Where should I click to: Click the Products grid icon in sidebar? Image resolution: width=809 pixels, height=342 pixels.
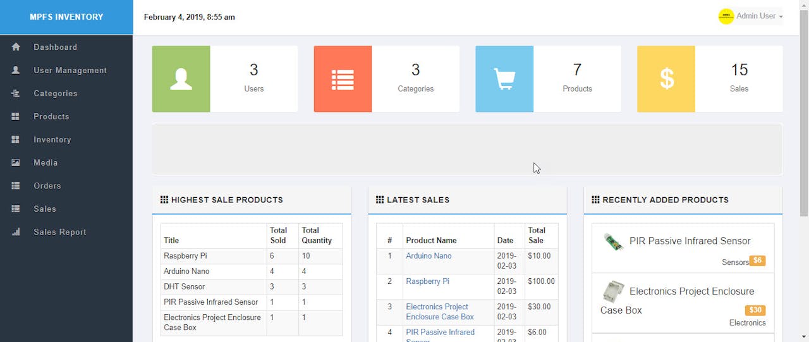(16, 116)
